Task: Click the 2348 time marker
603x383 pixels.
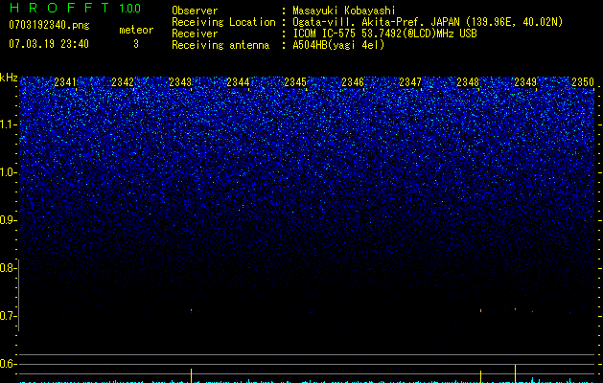Action: (x=468, y=81)
